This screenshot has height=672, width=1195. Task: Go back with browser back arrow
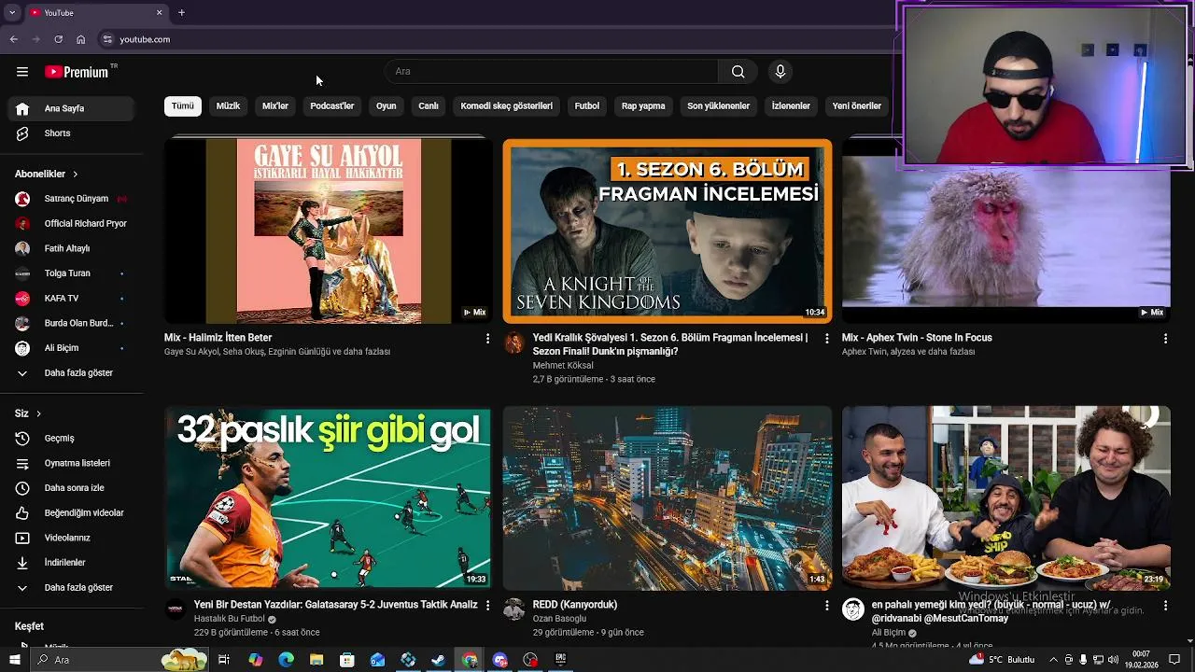[x=14, y=39]
